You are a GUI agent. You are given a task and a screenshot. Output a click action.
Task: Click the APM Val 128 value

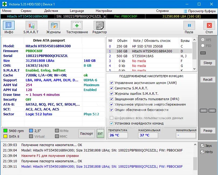[29, 90]
